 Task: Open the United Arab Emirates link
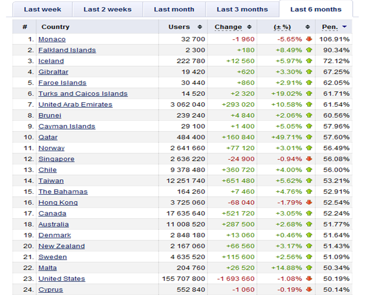click(x=75, y=105)
